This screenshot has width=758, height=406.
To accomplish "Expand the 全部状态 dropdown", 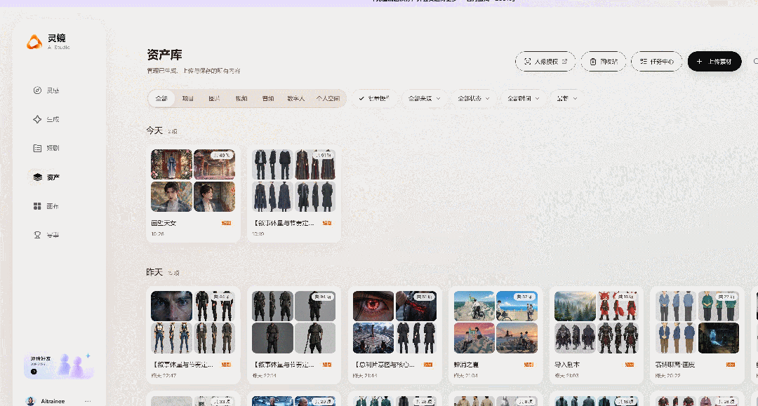I will pos(474,98).
